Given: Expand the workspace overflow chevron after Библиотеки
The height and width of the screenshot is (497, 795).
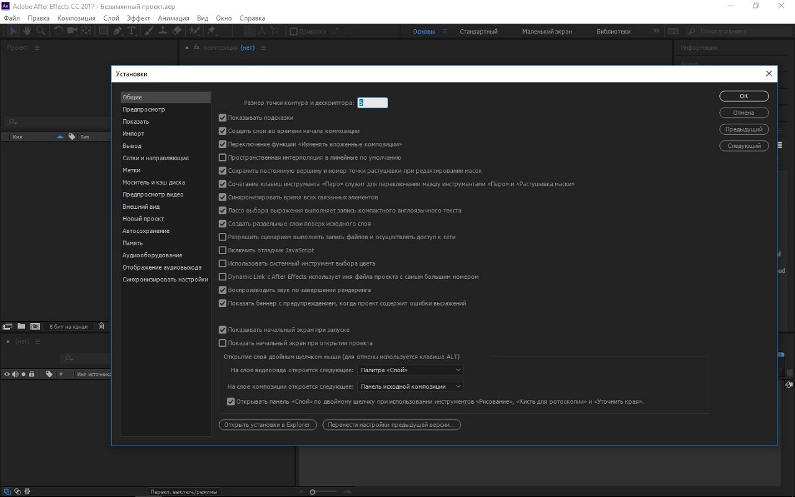Looking at the screenshot, I should pyautogui.click(x=656, y=31).
